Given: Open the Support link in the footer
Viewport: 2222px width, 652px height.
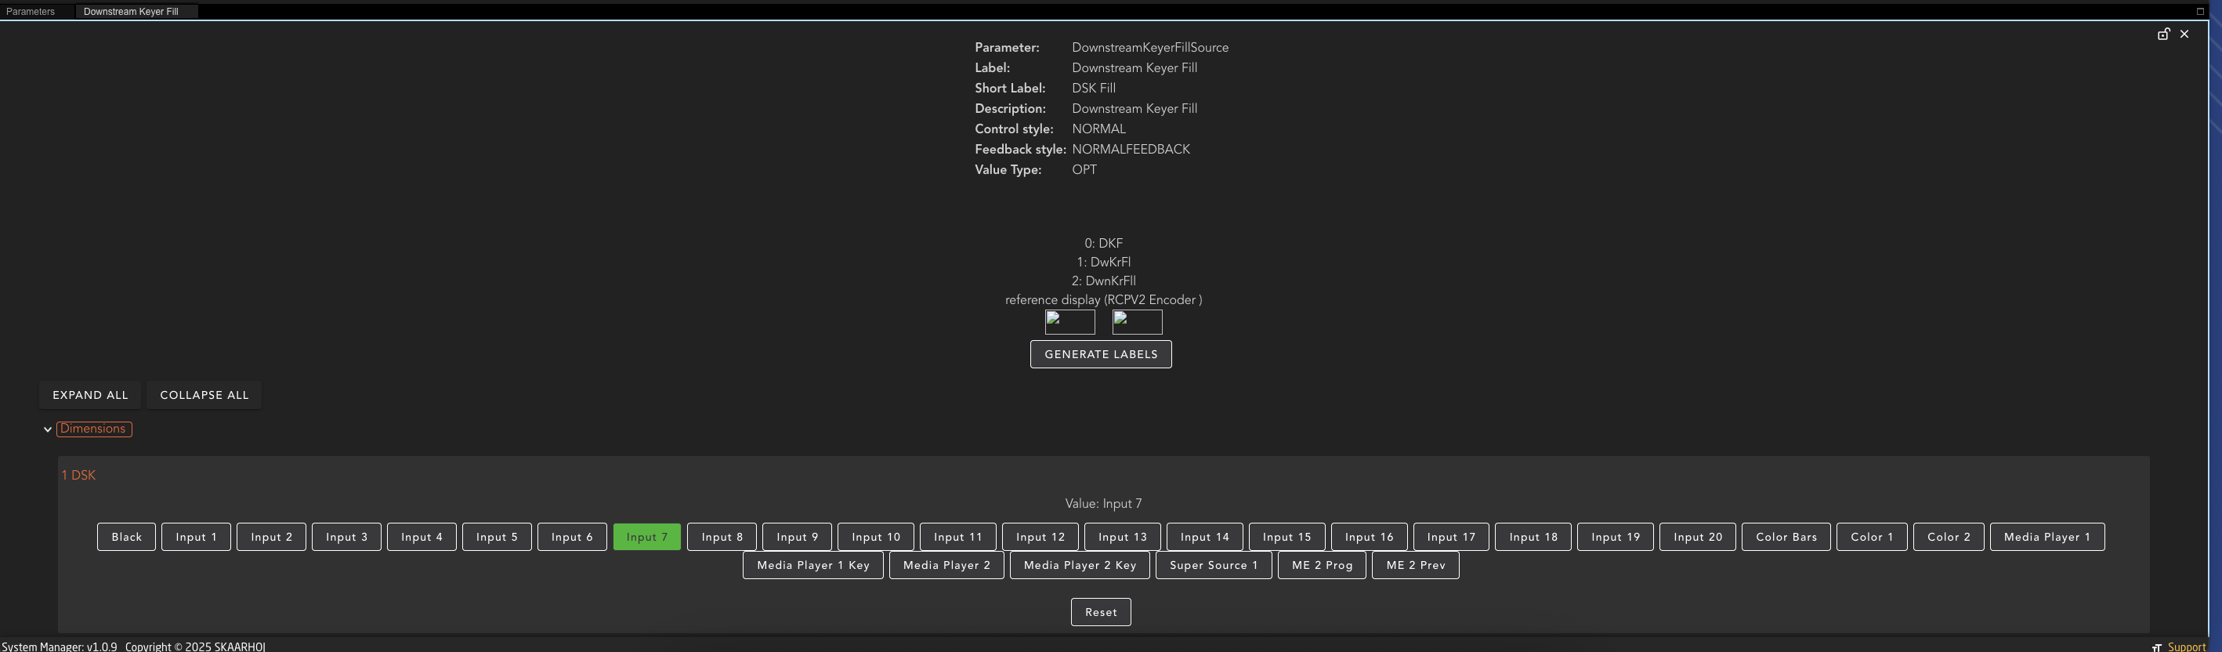Looking at the screenshot, I should (x=2186, y=646).
